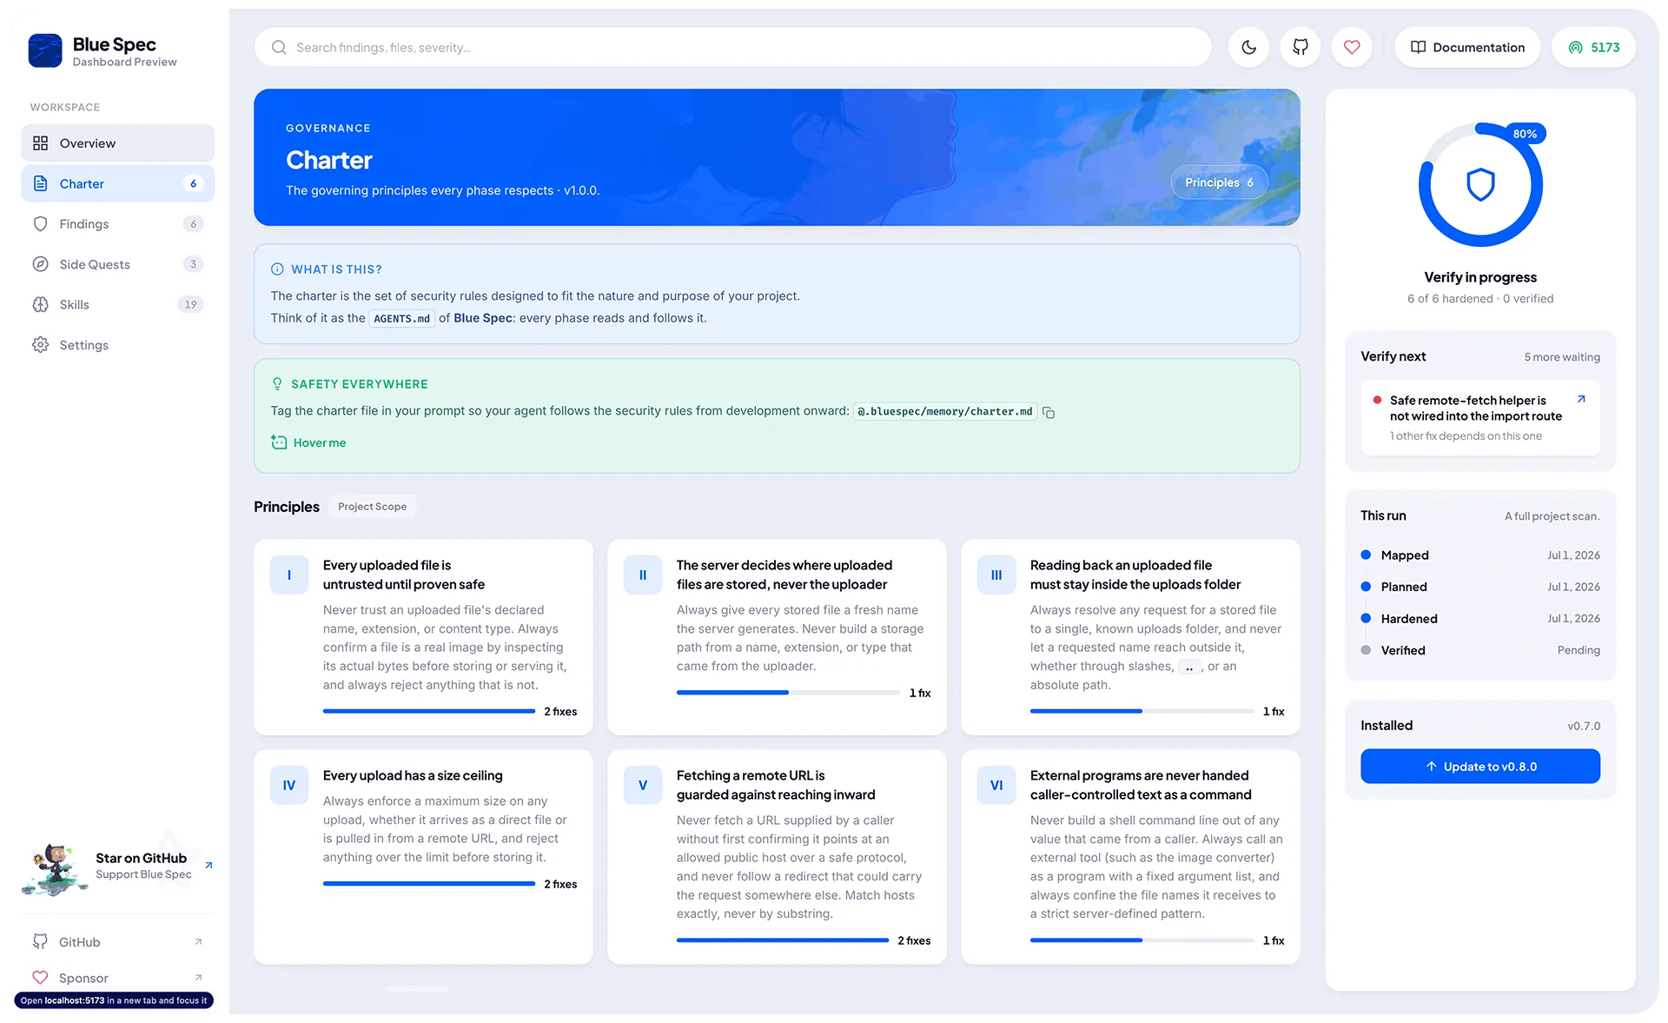The image size is (1668, 1023).
Task: Open Overview in the sidebar
Action: click(118, 143)
